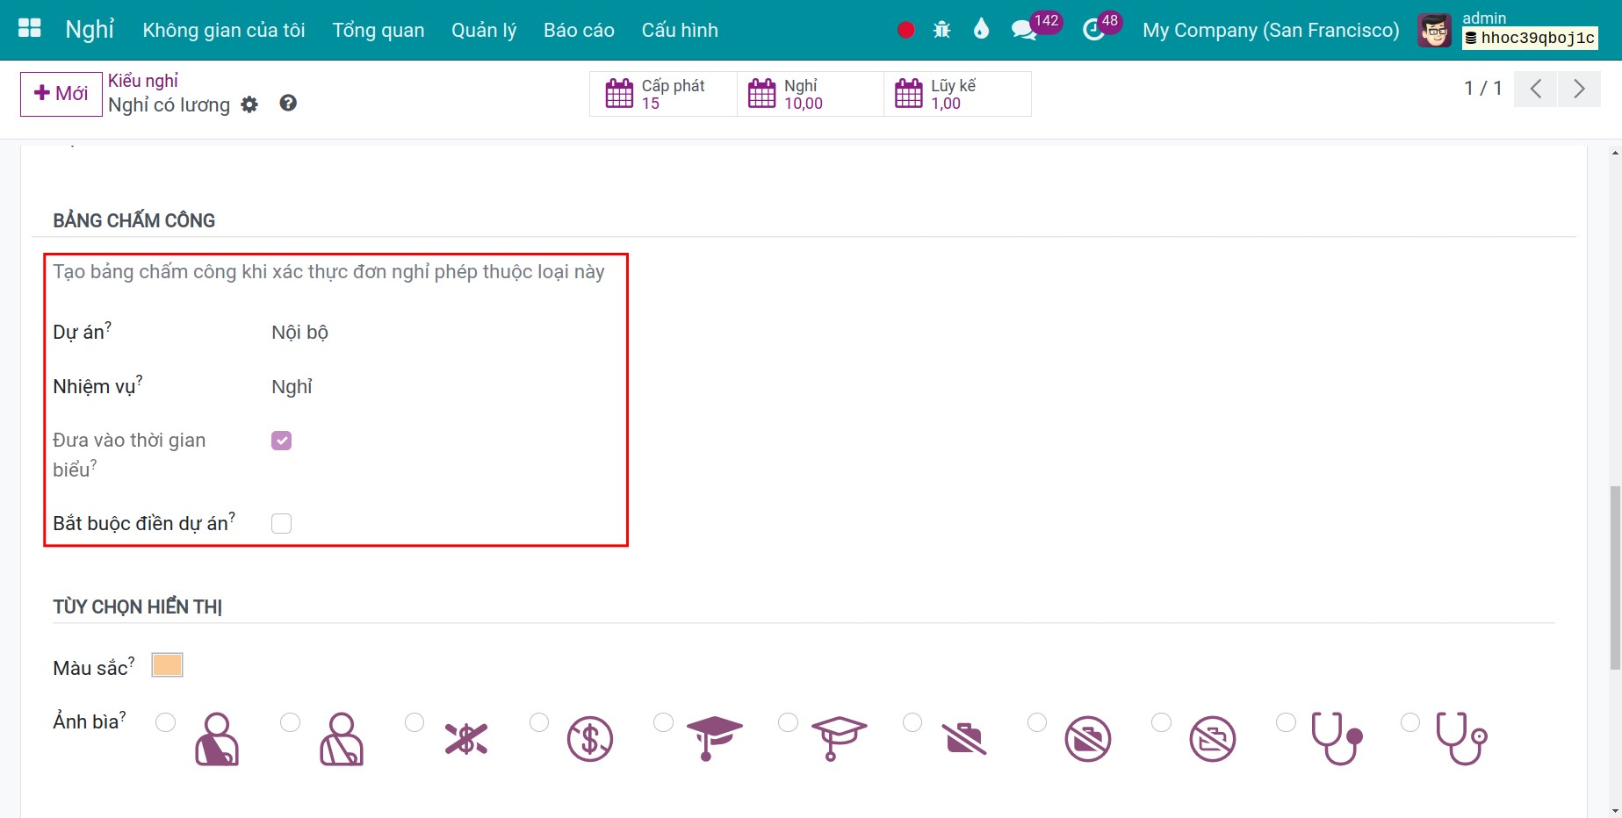
Task: Click the vertical scrollbar thumb
Action: point(1615,578)
